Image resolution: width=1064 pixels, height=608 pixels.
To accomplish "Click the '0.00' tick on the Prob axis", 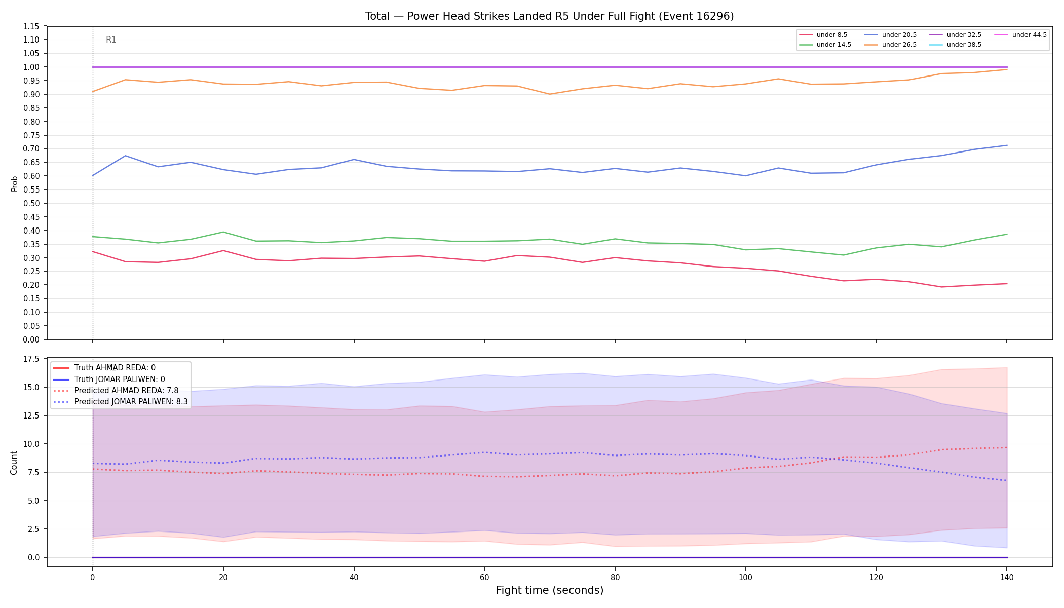I will click(x=31, y=340).
